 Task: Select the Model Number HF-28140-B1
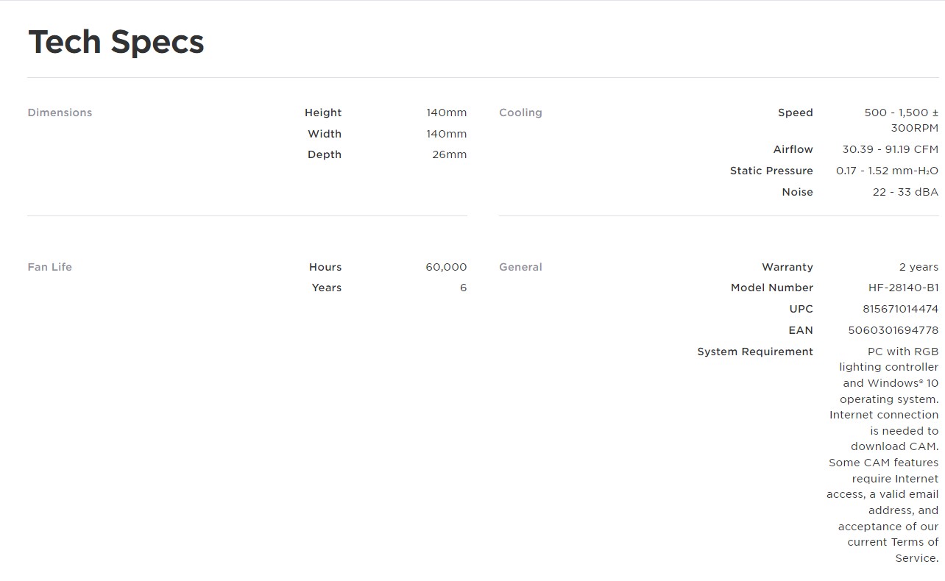pyautogui.click(x=903, y=288)
